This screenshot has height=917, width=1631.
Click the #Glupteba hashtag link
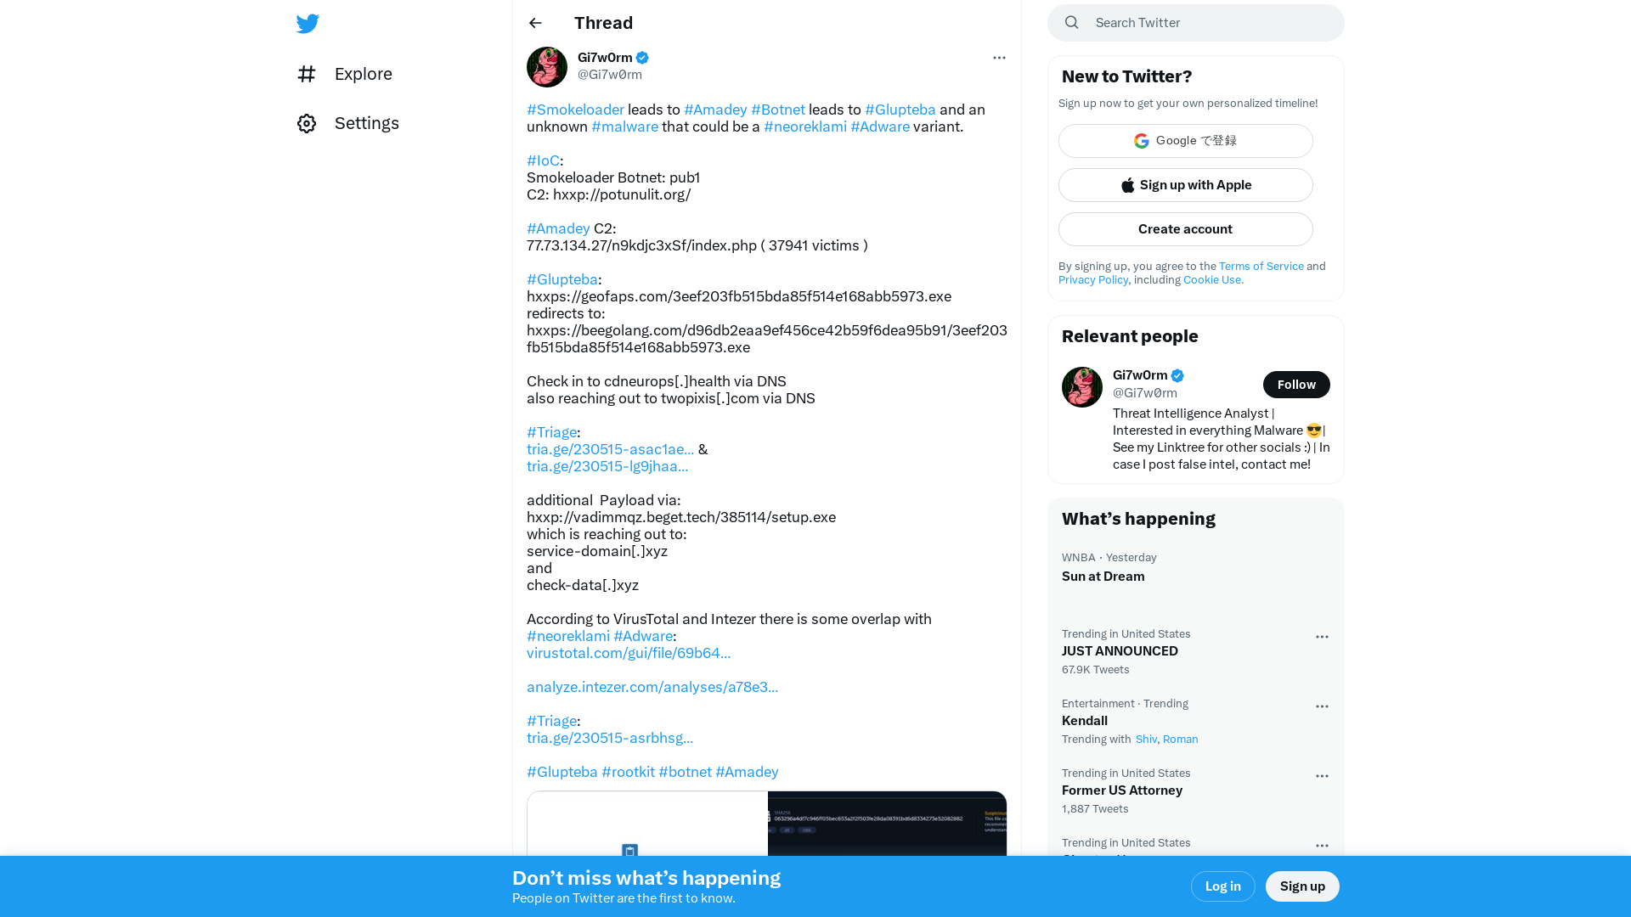point(900,110)
